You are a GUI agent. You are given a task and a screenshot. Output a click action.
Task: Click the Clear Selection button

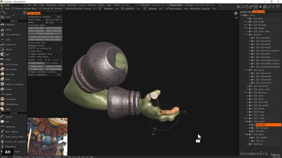point(36,28)
